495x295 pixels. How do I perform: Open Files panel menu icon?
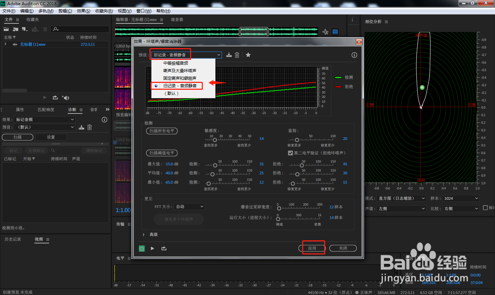click(18, 20)
